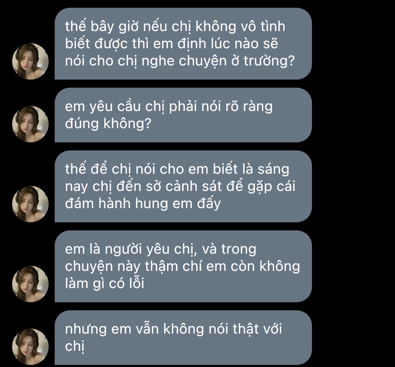Click the words 'đúng không?' text line
Image resolution: width=395 pixels, height=367 pixels.
[108, 124]
